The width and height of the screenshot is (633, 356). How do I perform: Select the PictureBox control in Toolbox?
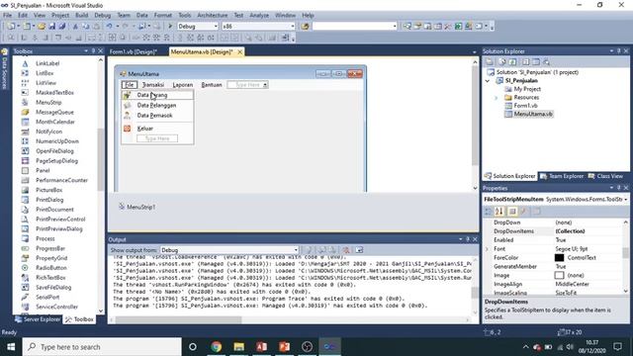[x=48, y=190]
